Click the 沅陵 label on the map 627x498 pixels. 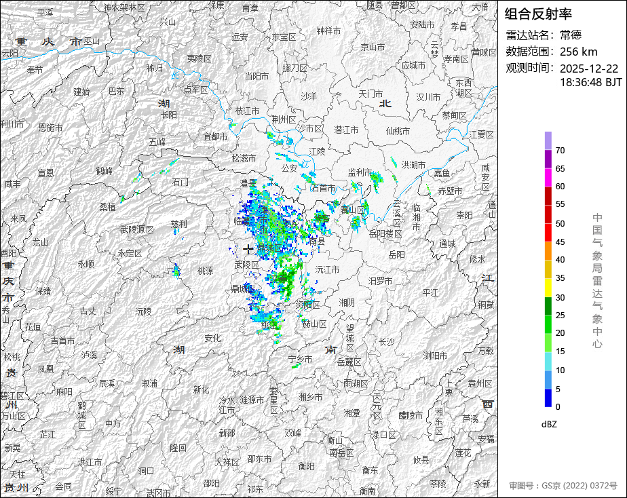(x=143, y=311)
